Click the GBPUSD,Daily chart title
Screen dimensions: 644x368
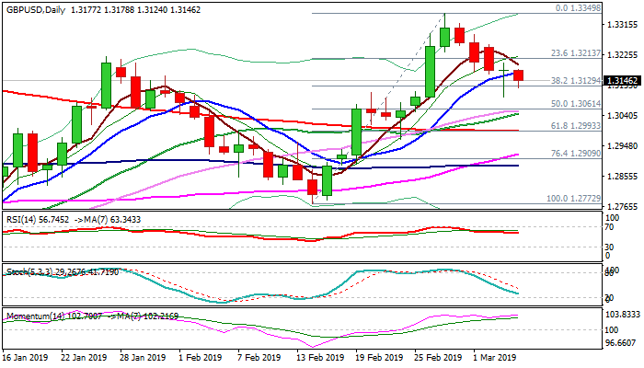point(34,6)
